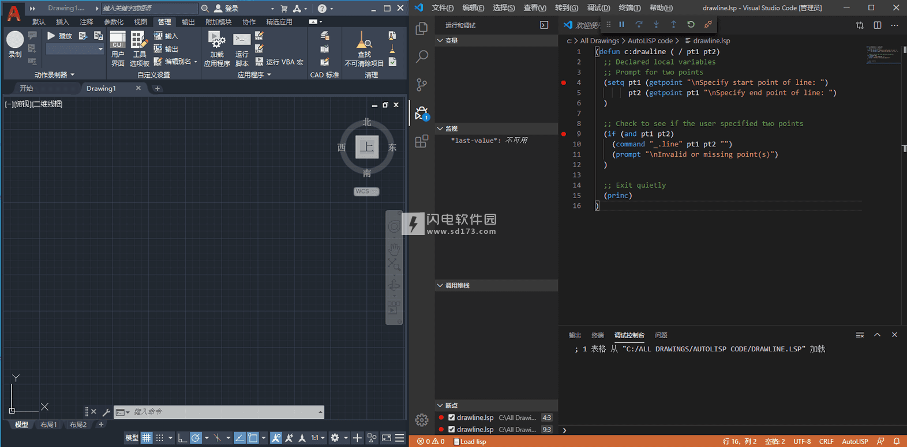Uncheck the drawline.lsp 4:3 breakpoint checkbox
The height and width of the screenshot is (447, 907).
pos(452,418)
